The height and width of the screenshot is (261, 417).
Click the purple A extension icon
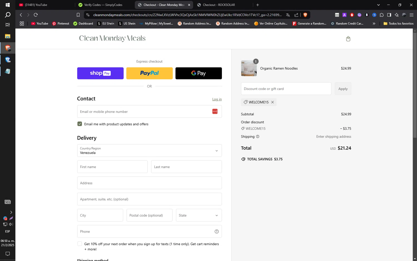tap(344, 15)
